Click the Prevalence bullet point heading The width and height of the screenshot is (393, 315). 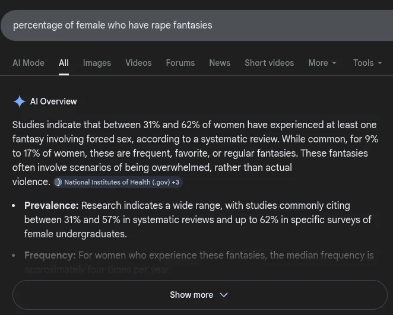coord(51,205)
